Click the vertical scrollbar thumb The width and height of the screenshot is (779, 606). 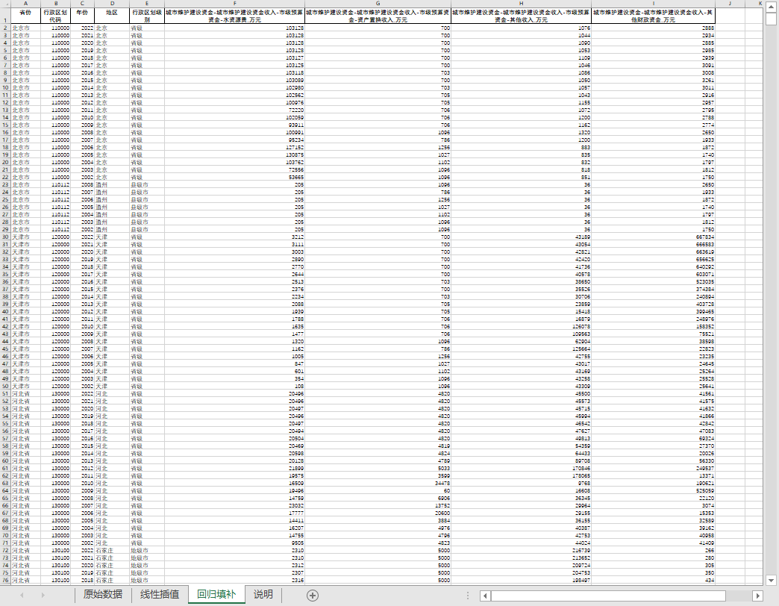771,19
